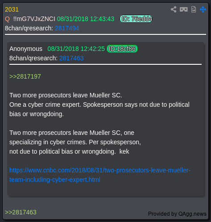
Task: Click the 8chan/qresearch label beside 2817494
Action: click(29, 28)
